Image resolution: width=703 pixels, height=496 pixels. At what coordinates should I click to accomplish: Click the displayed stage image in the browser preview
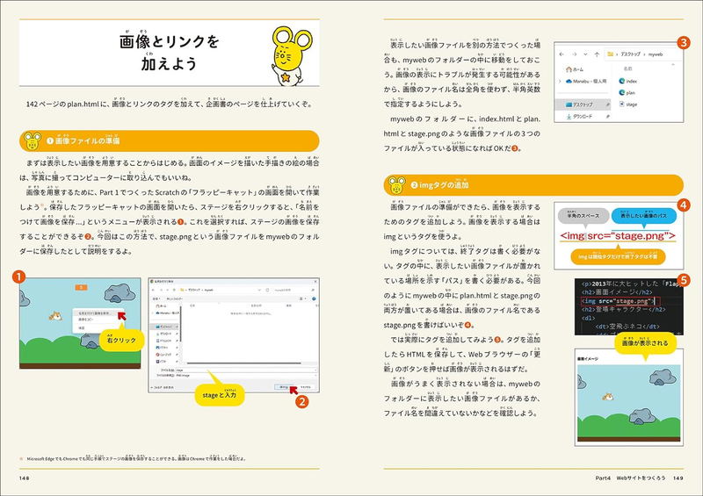628,403
